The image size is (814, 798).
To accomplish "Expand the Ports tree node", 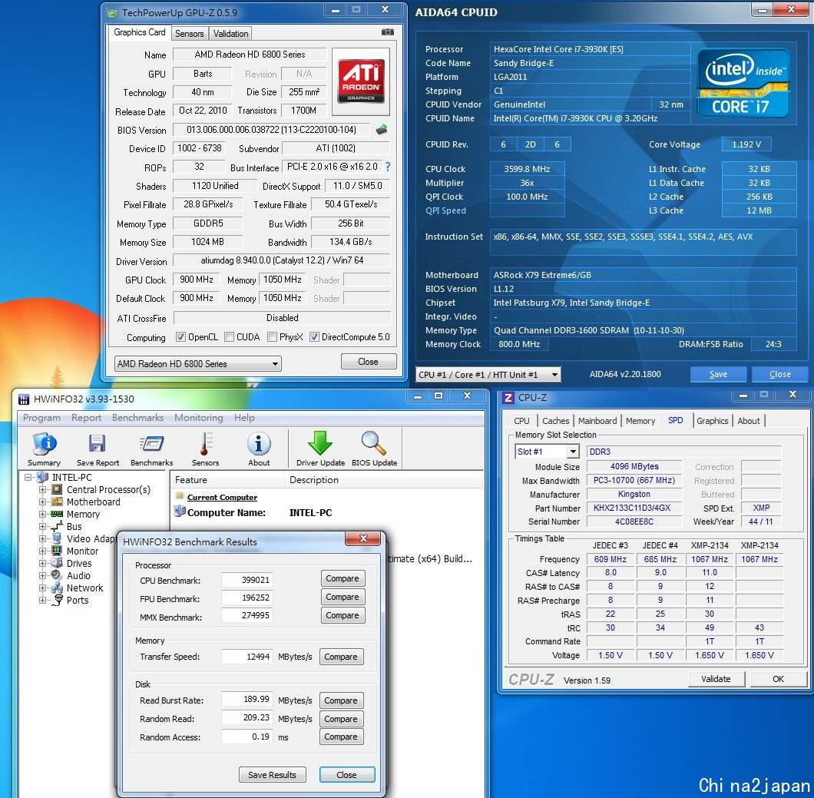I will 42,600.
